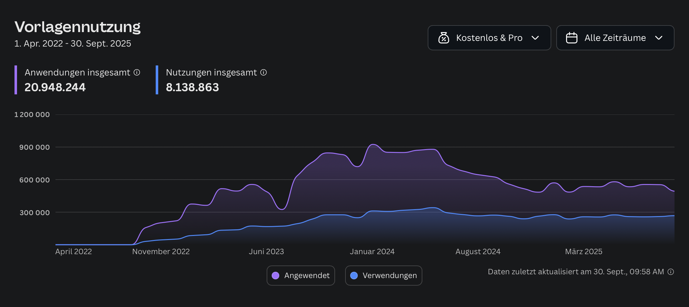Click the Anwendungen insgesamt label
This screenshot has height=307, width=689.
[x=77, y=72]
